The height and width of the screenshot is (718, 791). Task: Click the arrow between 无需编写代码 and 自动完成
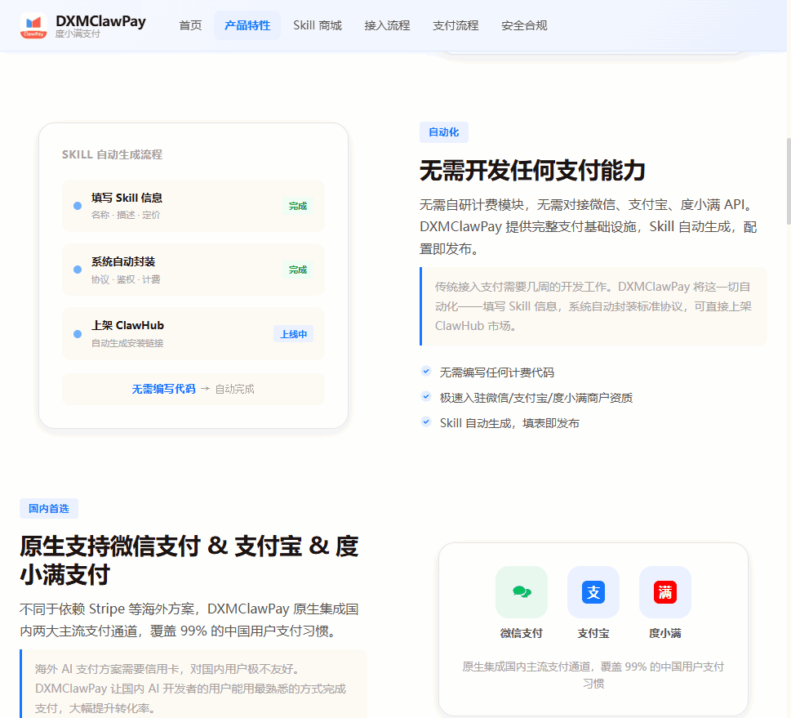(x=205, y=389)
